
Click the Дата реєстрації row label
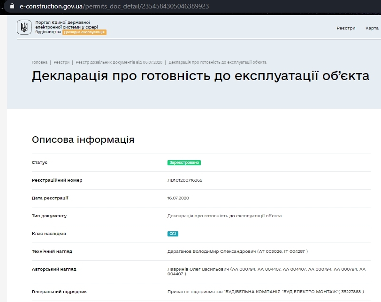click(x=50, y=198)
